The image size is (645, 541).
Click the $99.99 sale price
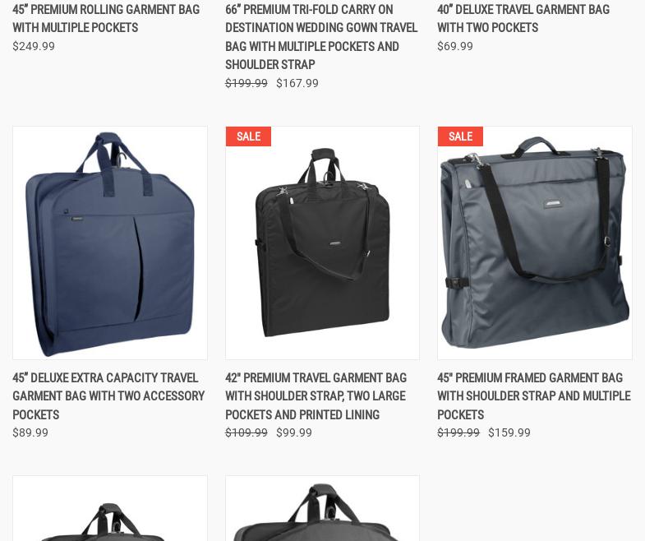[294, 432]
